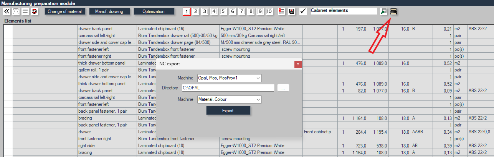Select number 10 toggle button
The height and width of the screenshot is (157, 494).
(x=269, y=11)
